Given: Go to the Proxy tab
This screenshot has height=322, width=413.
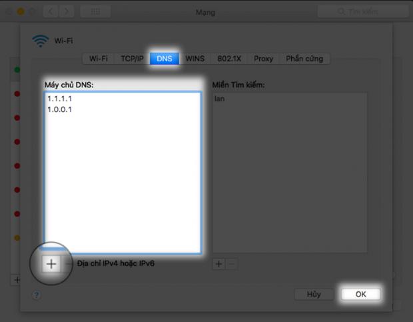Looking at the screenshot, I should pyautogui.click(x=263, y=59).
